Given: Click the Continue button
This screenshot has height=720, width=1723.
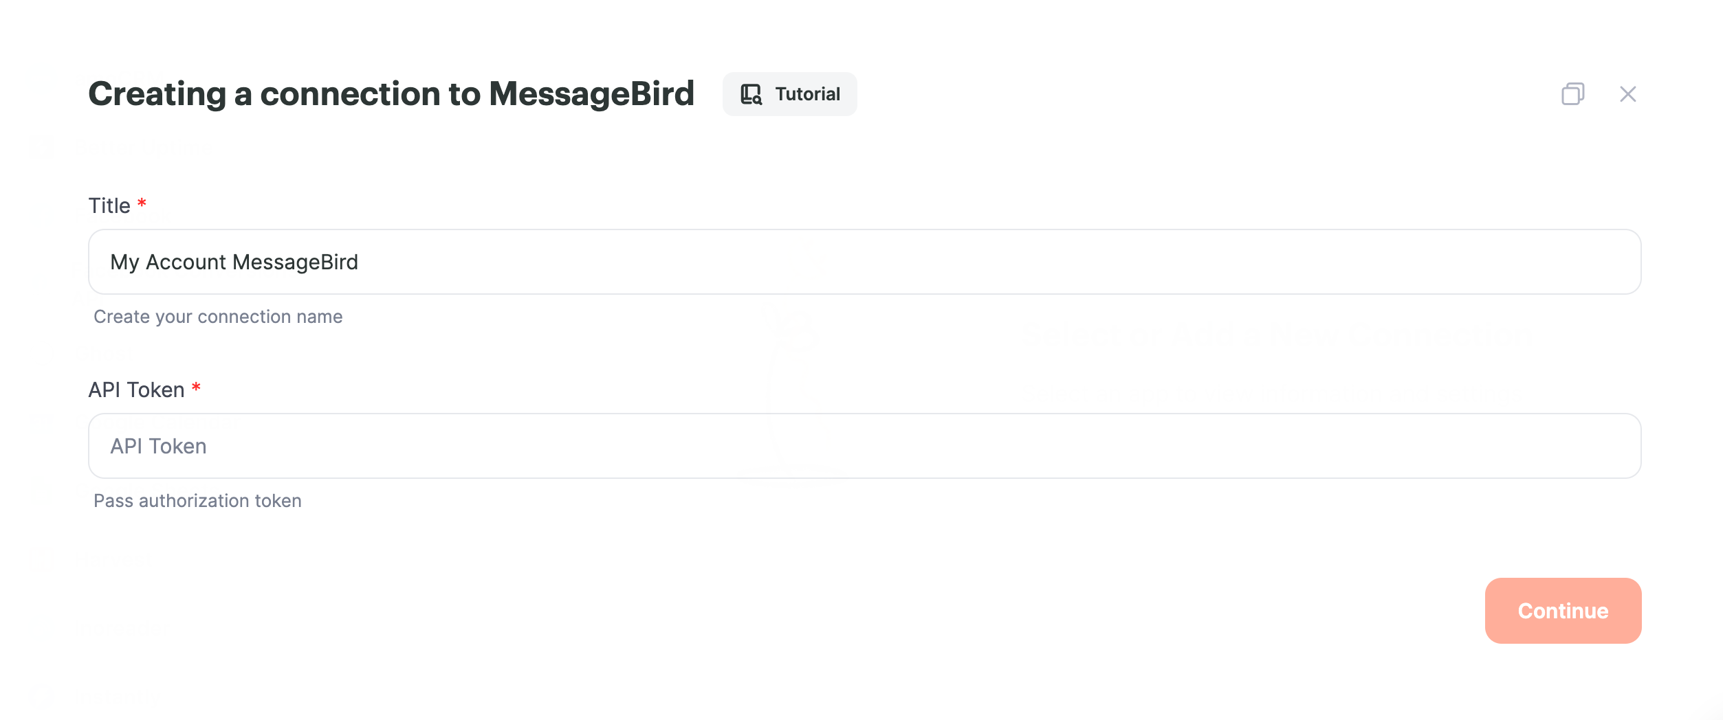Looking at the screenshot, I should (1563, 611).
